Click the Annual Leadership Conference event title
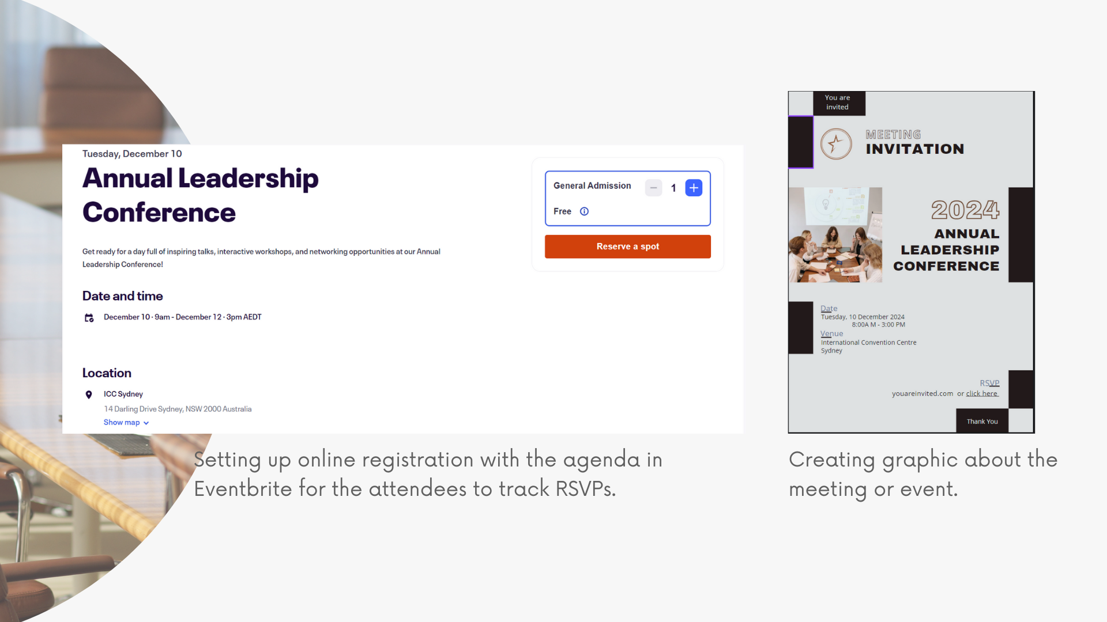The height and width of the screenshot is (622, 1107). pyautogui.click(x=200, y=195)
